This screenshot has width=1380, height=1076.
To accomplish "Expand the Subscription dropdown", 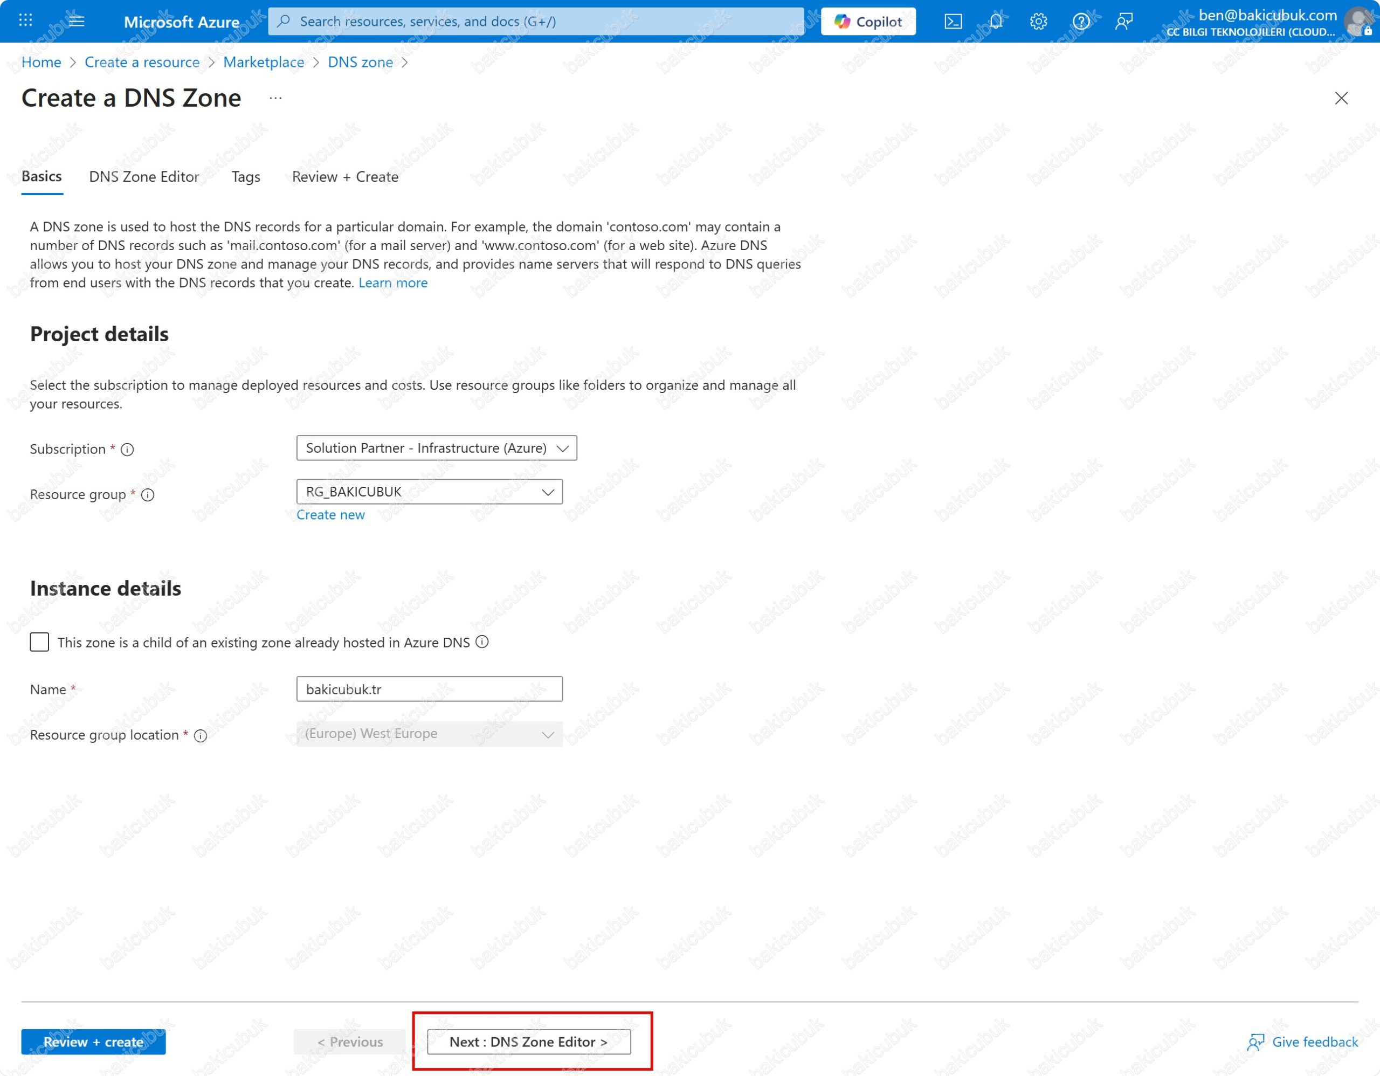I will click(436, 448).
